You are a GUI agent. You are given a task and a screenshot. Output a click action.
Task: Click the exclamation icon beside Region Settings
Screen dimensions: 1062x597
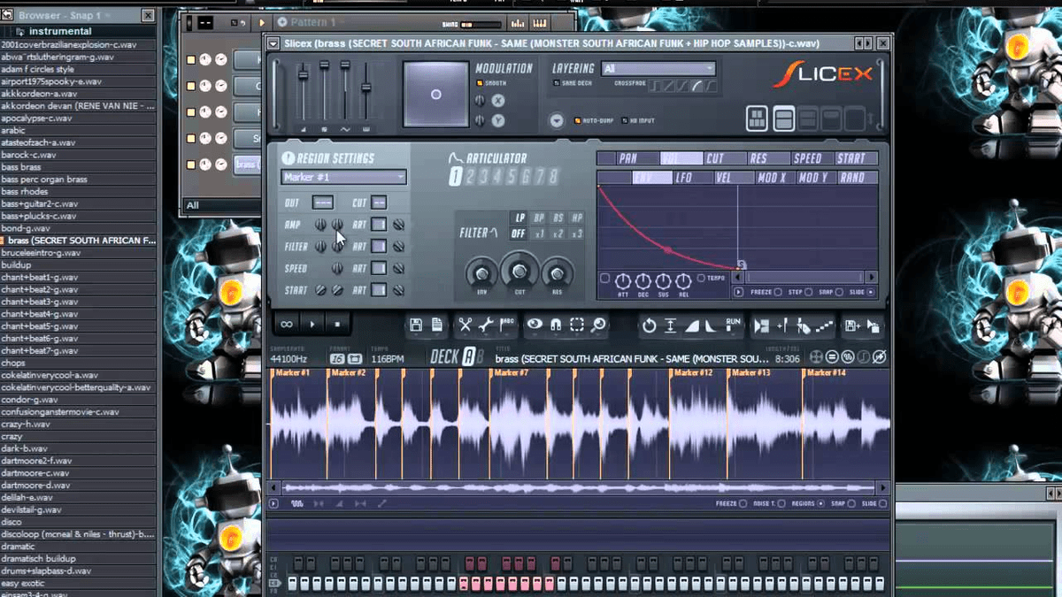[x=288, y=158]
